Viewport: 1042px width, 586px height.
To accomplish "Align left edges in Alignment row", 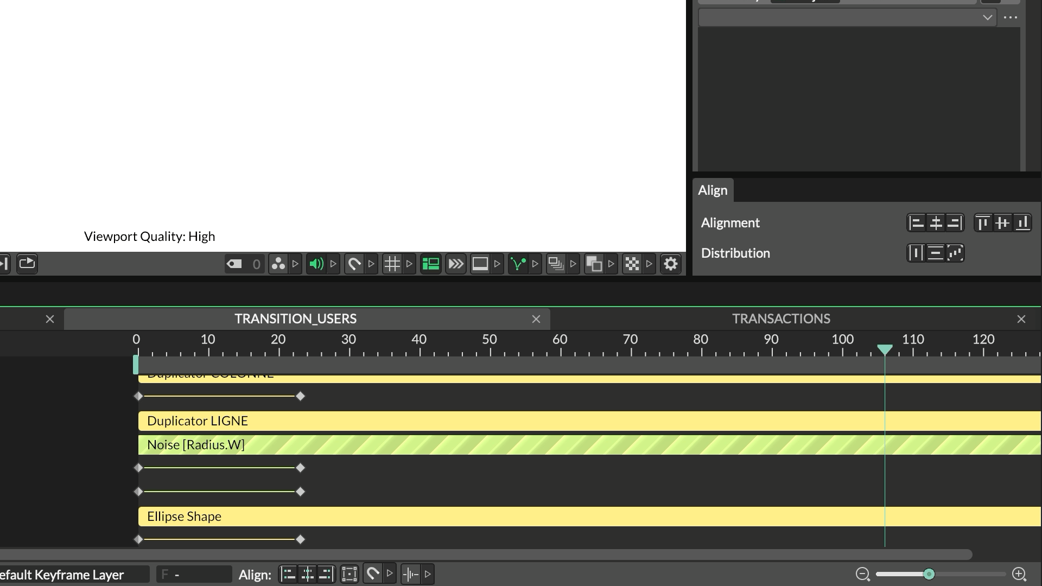I will click(x=916, y=223).
